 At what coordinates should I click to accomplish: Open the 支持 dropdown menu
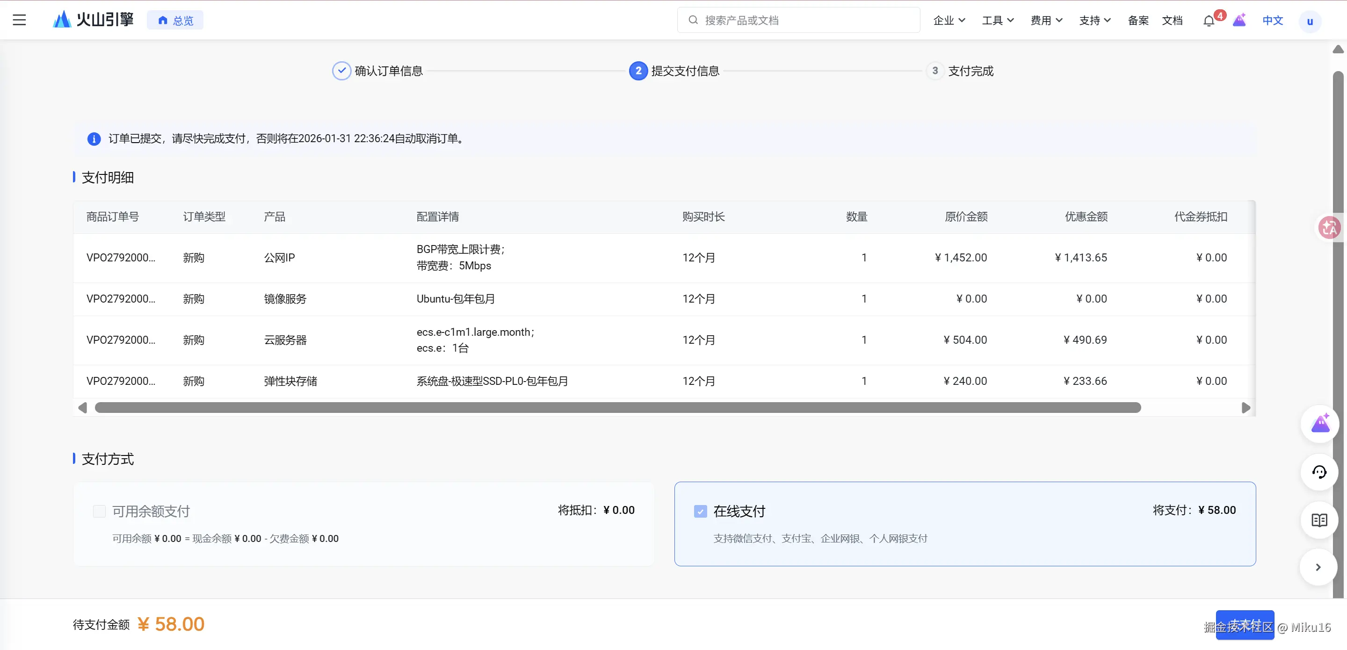pyautogui.click(x=1095, y=21)
